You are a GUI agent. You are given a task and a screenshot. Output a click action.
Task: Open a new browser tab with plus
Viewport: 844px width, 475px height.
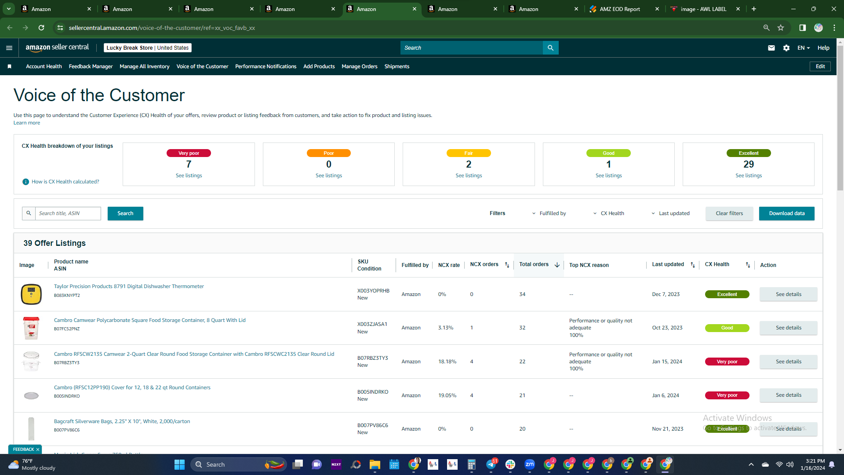click(x=754, y=9)
